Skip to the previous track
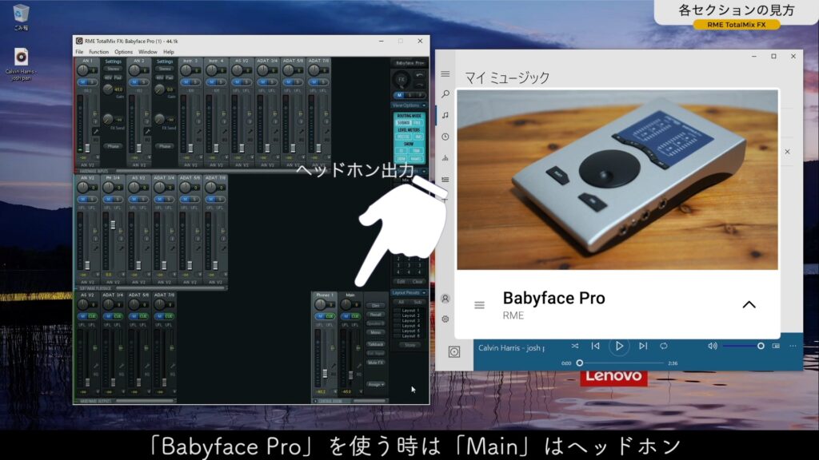 pyautogui.click(x=595, y=346)
